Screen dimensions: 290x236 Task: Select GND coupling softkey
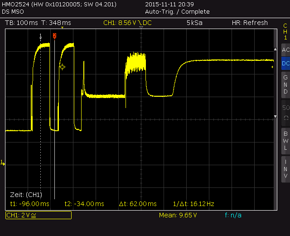286,85
